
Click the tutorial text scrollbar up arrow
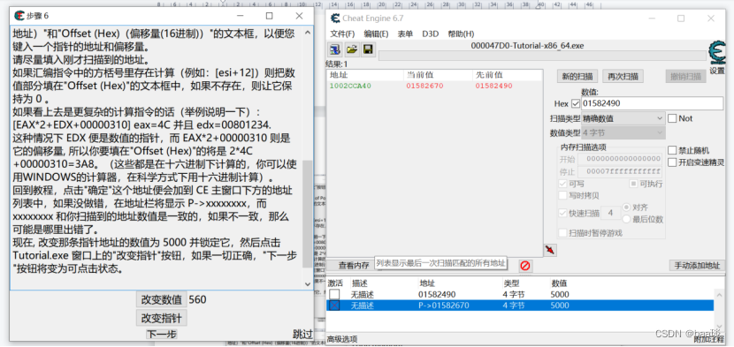(x=308, y=33)
